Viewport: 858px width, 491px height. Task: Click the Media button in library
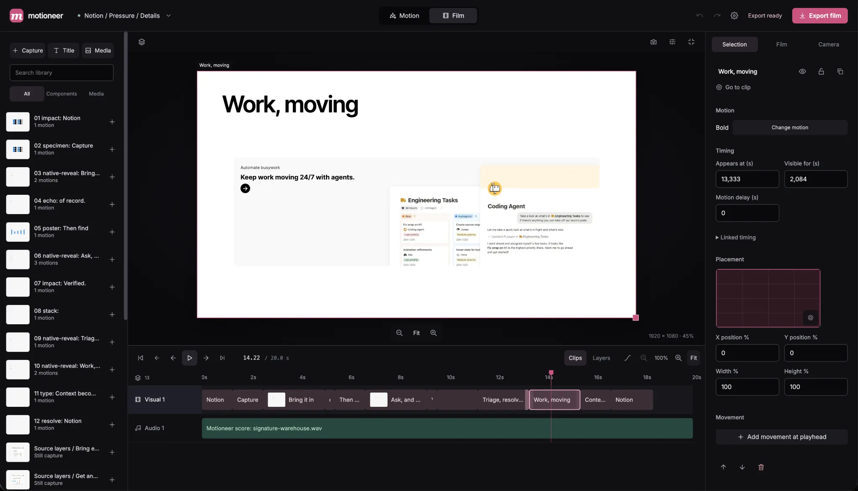[98, 50]
